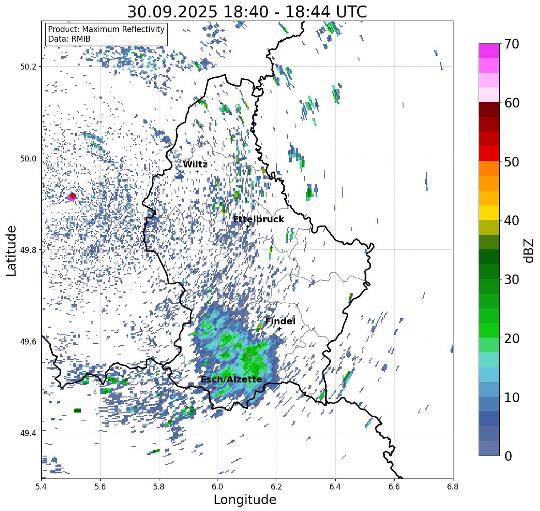Click the 6.6 longitude tick label
The image size is (540, 511).
(x=394, y=486)
